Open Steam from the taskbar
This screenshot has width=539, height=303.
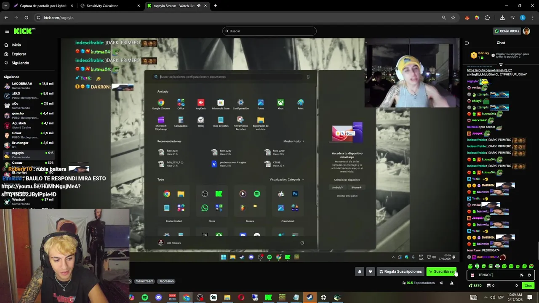pos(310,298)
